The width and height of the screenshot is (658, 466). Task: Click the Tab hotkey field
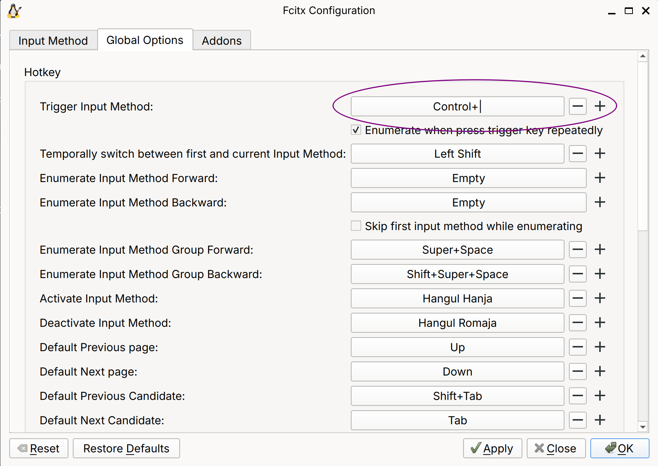click(458, 420)
